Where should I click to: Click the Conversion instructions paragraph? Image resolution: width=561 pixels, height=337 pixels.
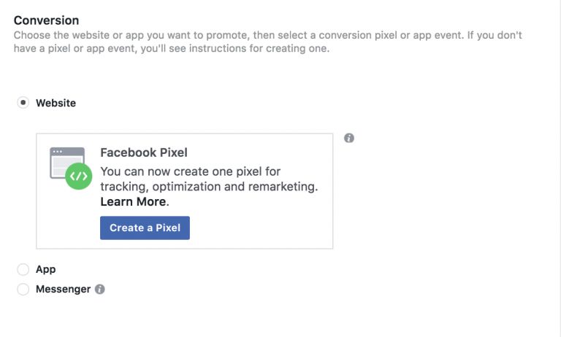pos(267,42)
